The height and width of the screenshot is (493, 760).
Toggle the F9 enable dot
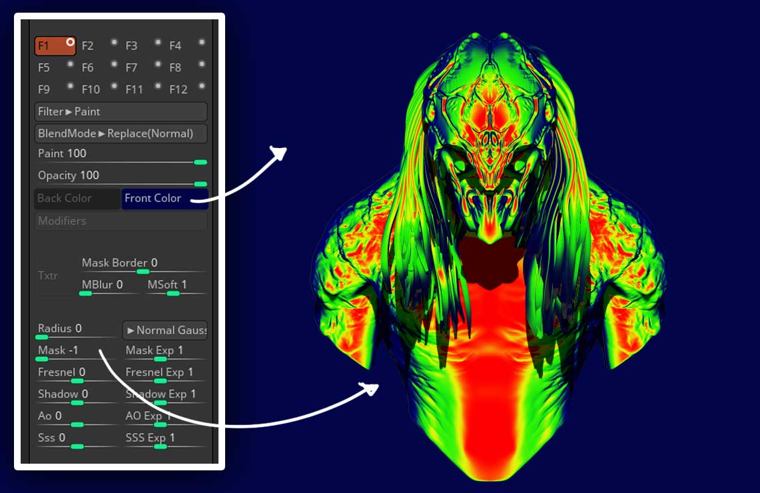click(x=71, y=86)
